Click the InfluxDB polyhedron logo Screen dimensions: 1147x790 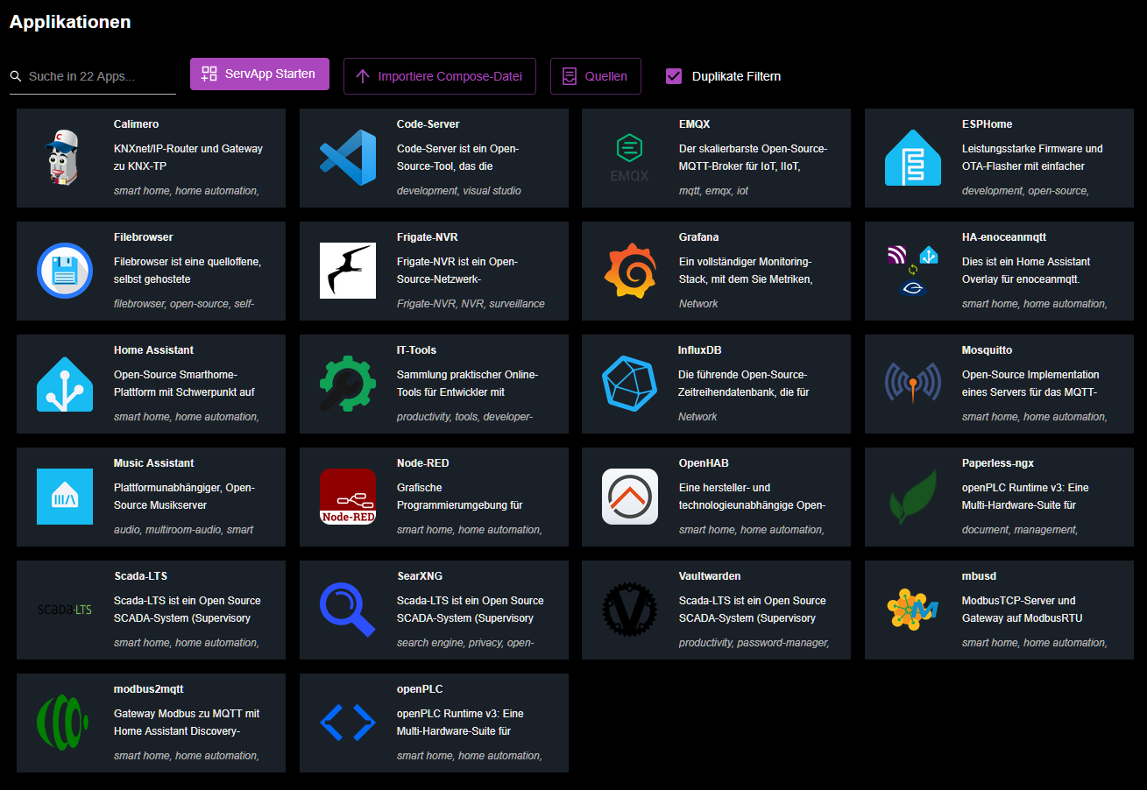pos(630,384)
